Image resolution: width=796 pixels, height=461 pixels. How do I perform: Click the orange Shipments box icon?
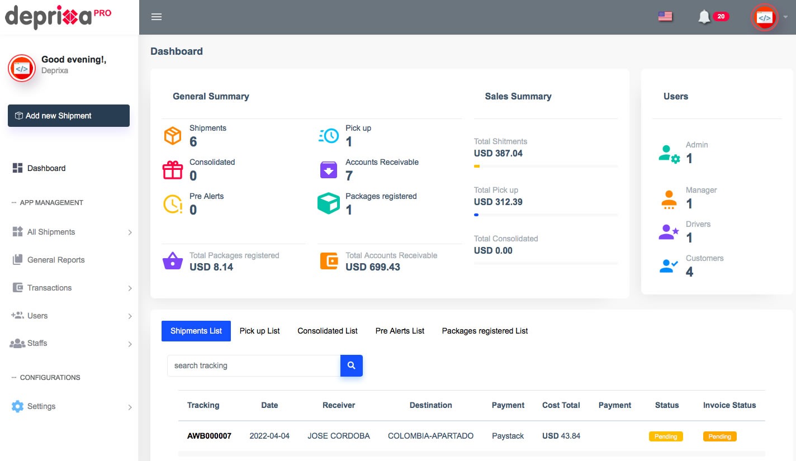[173, 136]
